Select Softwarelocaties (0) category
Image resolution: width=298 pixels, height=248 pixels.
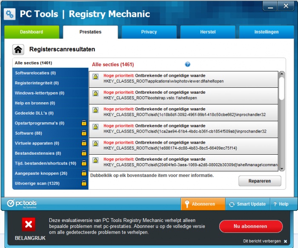tap(50, 73)
